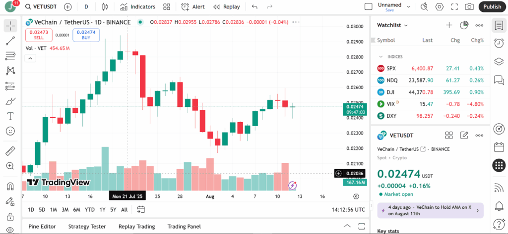The height and width of the screenshot is (234, 508).
Task: Toggle lock all drawing tools
Action: coord(10,216)
